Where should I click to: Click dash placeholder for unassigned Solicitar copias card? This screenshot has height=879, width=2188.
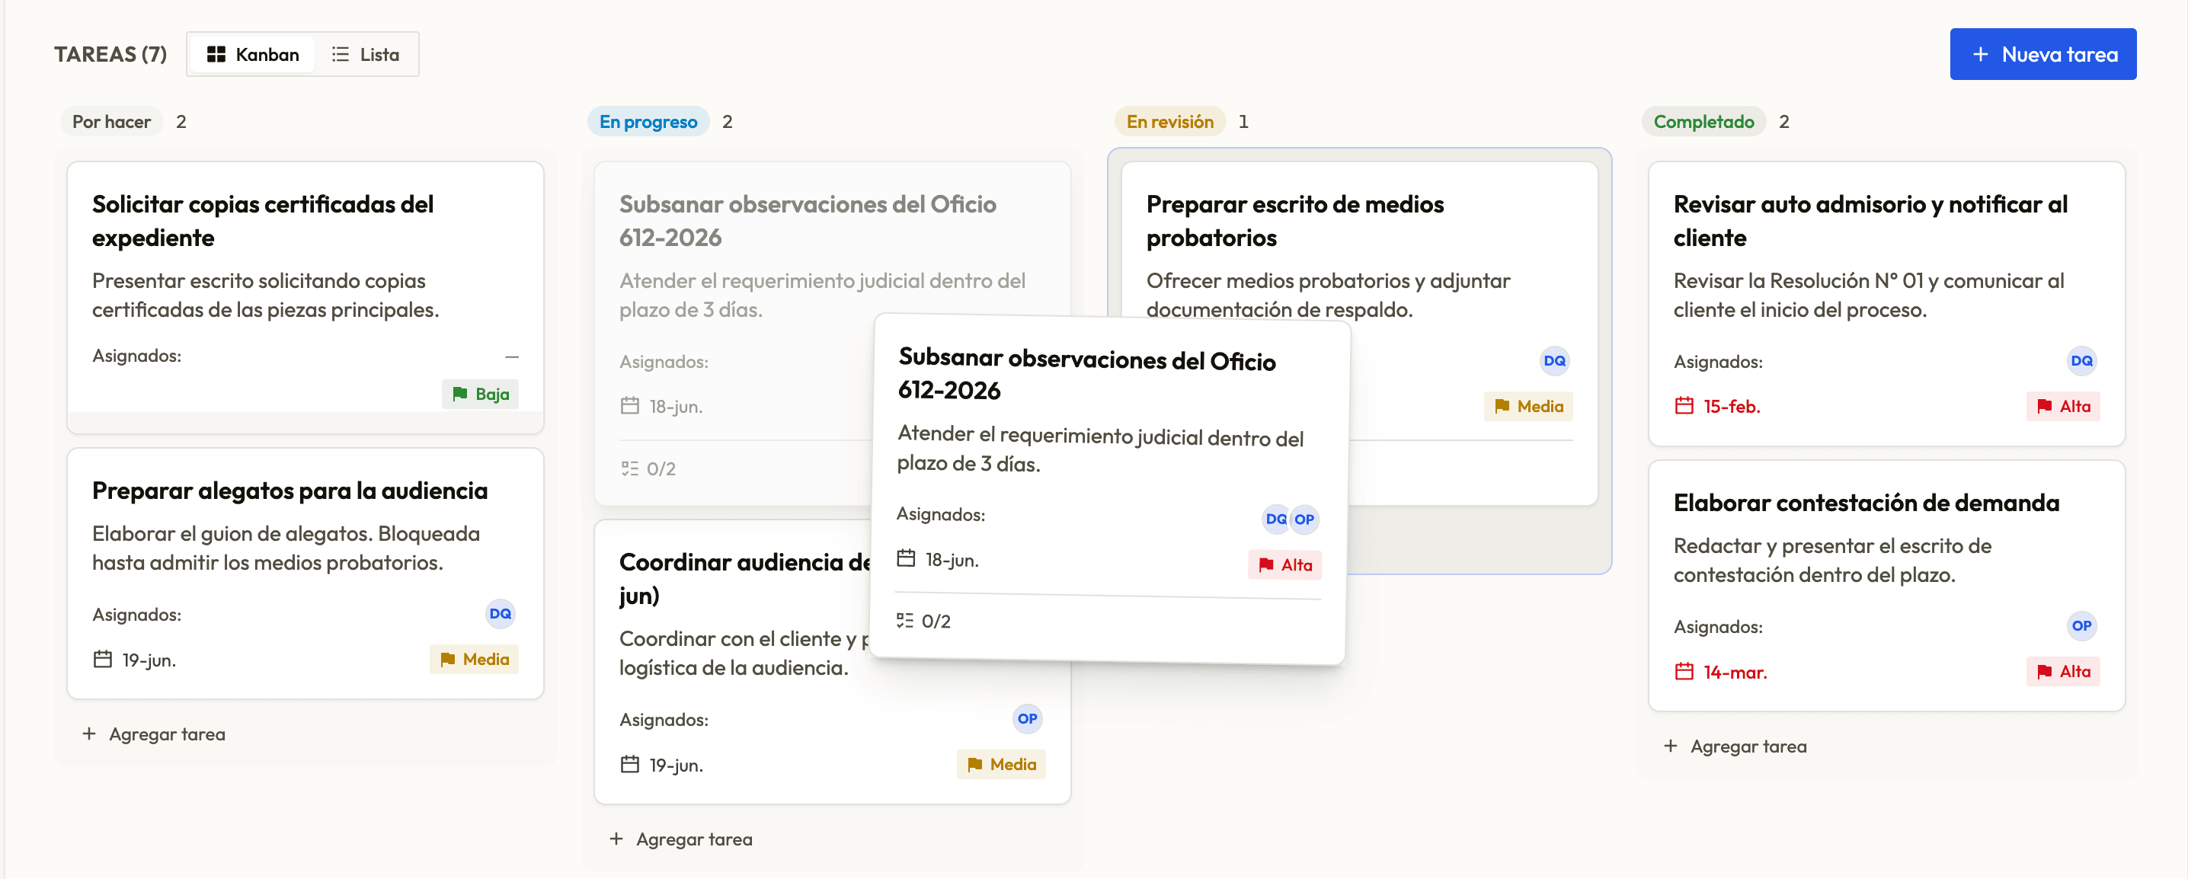click(511, 356)
